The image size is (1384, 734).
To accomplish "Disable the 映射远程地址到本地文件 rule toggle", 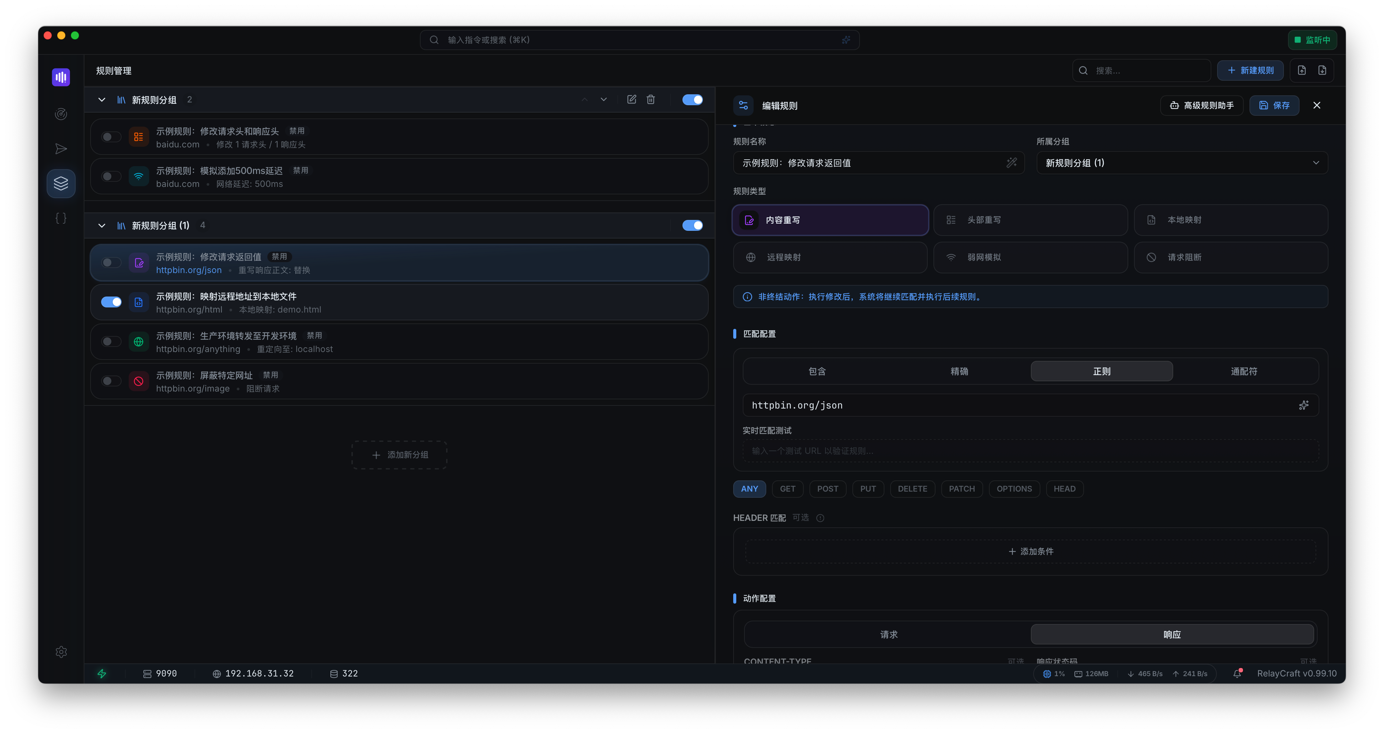I will coord(111,302).
